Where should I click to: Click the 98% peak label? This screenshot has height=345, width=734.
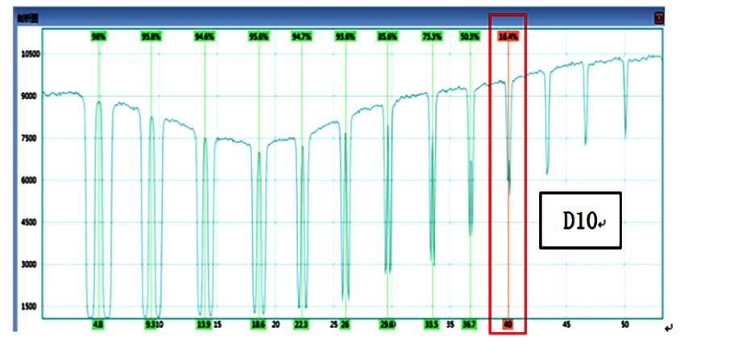[98, 36]
